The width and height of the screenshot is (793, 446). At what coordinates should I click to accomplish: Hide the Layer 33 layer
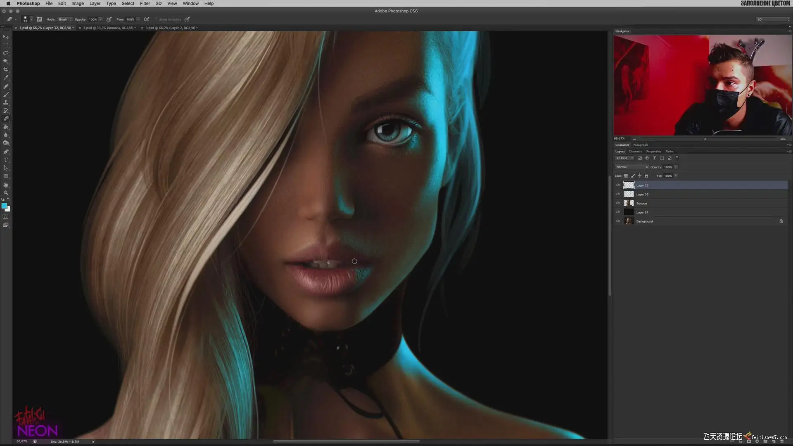[618, 194]
